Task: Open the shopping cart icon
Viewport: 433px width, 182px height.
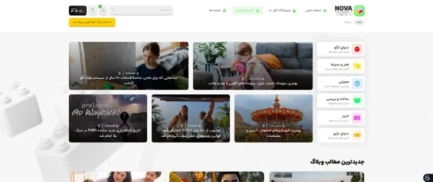Action: 103,10
